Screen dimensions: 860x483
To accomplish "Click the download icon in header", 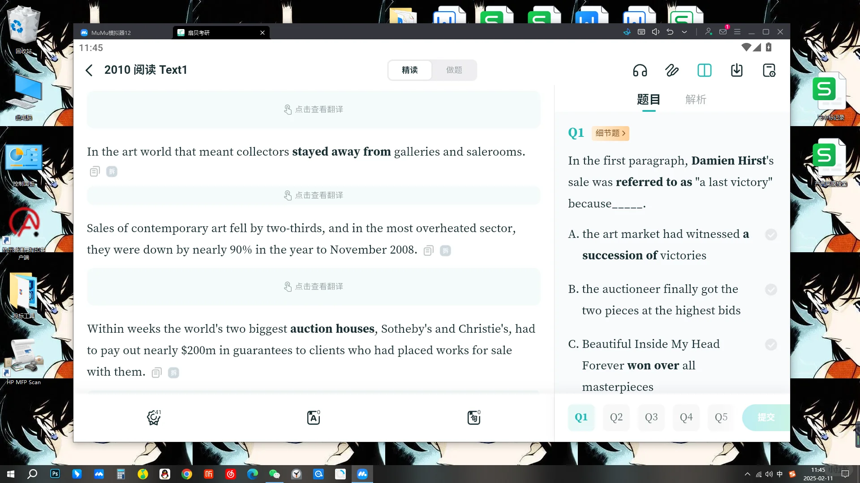I will [737, 70].
